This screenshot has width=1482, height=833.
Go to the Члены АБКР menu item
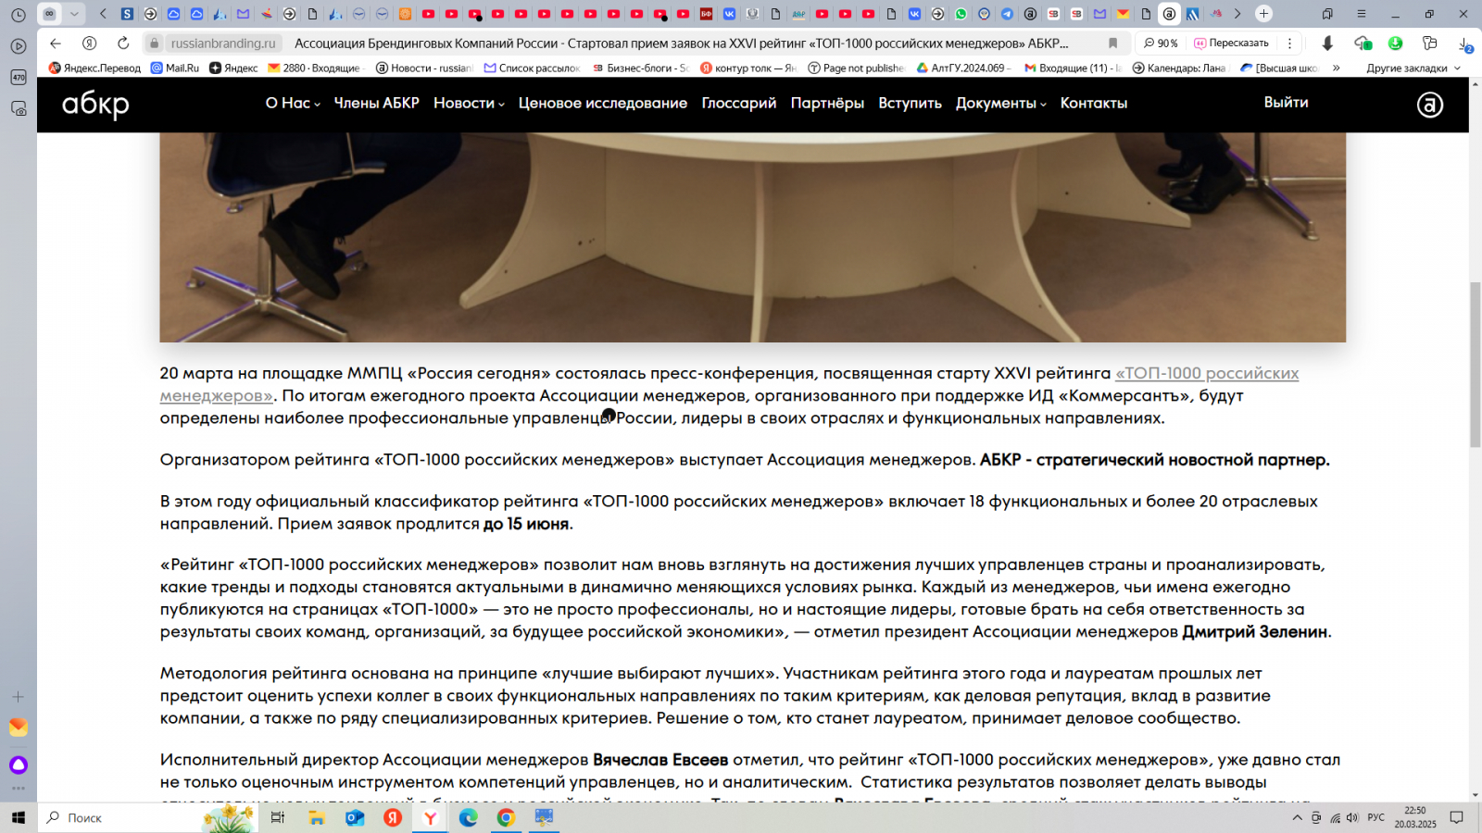click(x=376, y=103)
